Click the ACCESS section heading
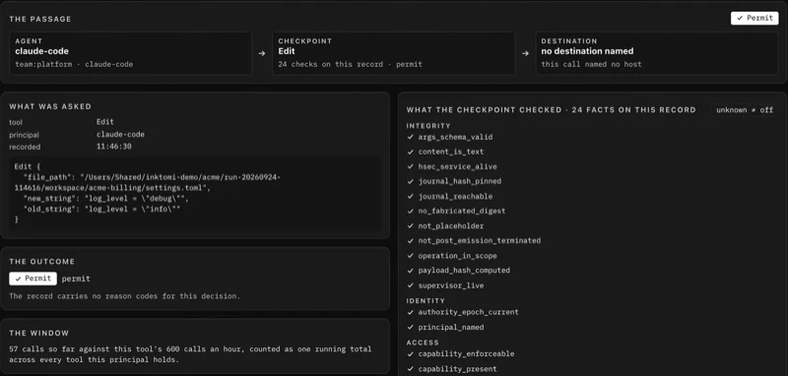Viewport: 788px width, 376px height. click(x=423, y=343)
